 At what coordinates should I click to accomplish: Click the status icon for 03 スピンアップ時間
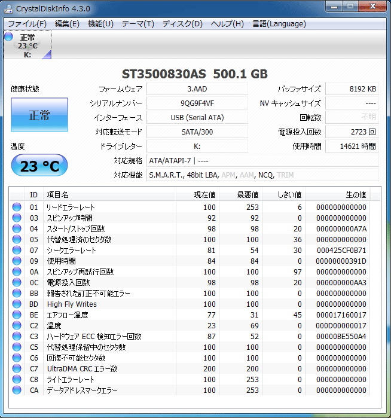pyautogui.click(x=17, y=218)
